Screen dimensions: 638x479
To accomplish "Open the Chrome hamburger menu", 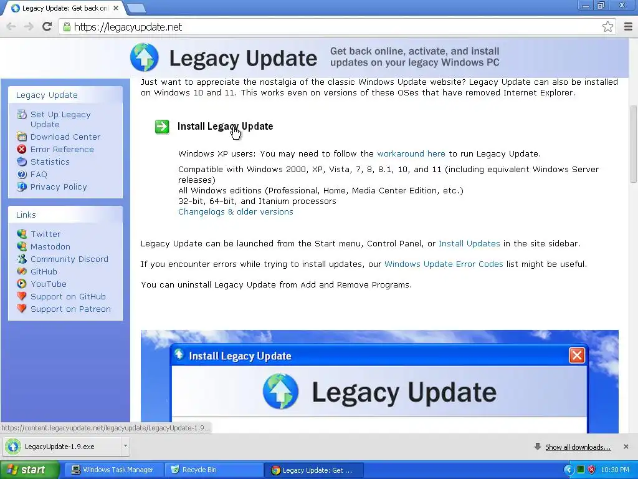I will coord(628,27).
